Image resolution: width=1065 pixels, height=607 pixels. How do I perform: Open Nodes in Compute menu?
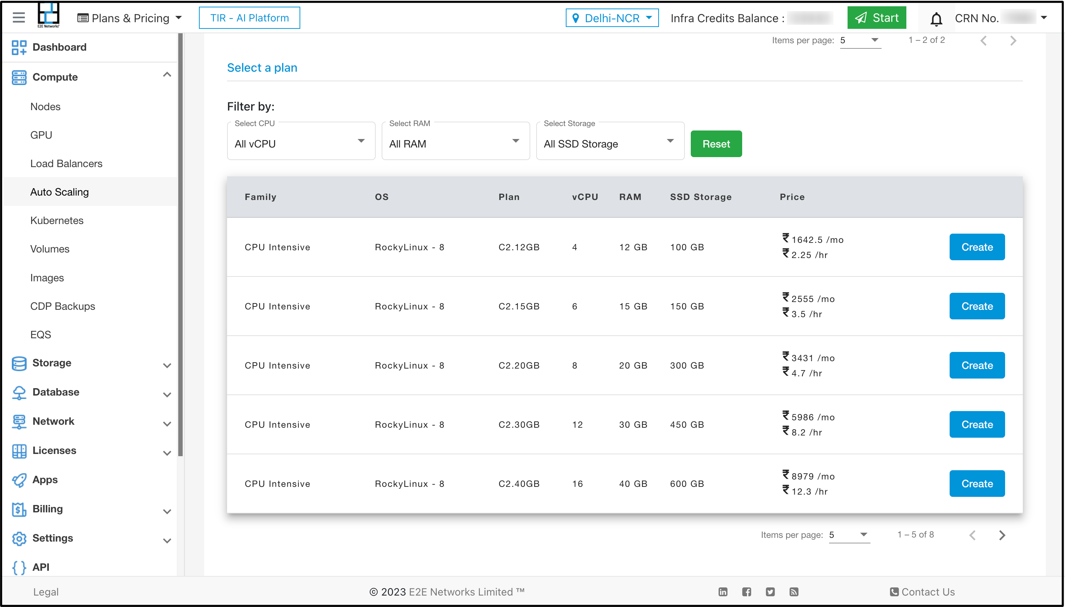45,107
